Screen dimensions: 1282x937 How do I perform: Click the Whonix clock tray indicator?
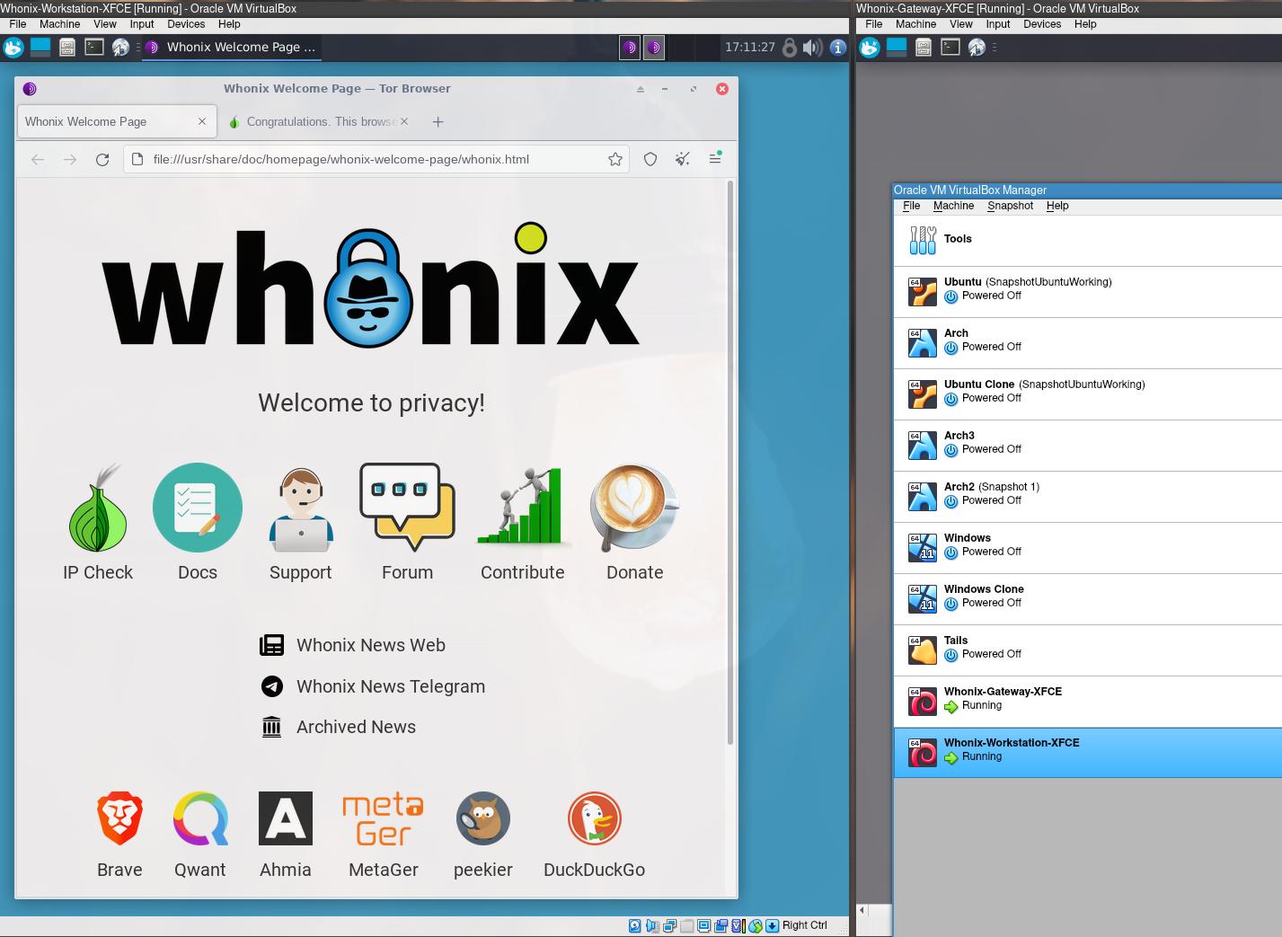click(x=749, y=47)
